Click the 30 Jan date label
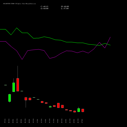 tap(5, 121)
